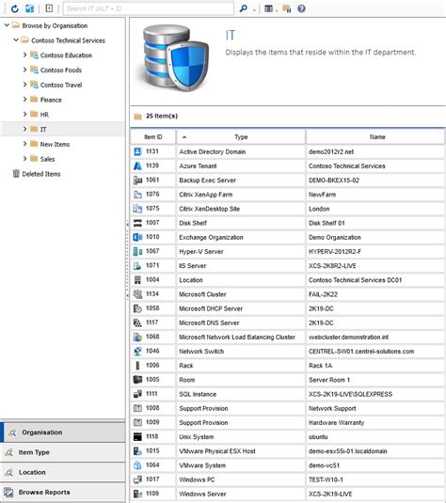Click the Network Switch row icon

(137, 352)
